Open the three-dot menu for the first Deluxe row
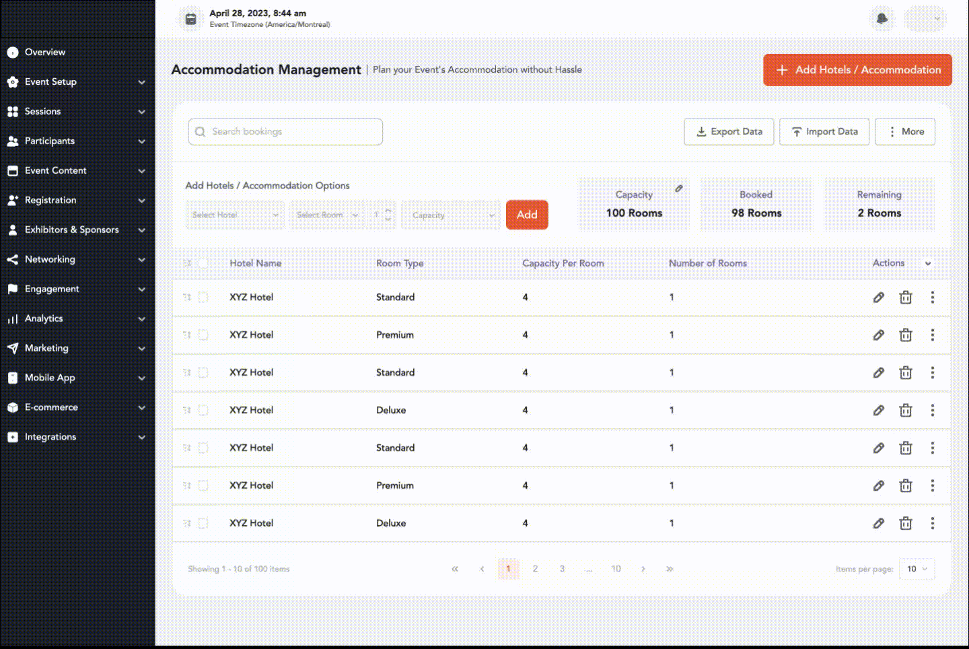Viewport: 969px width, 649px height. point(932,411)
